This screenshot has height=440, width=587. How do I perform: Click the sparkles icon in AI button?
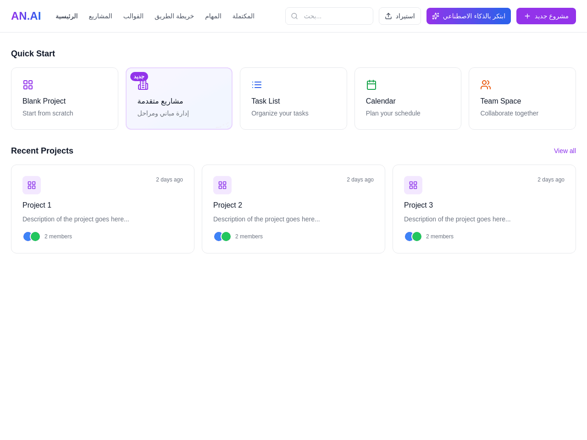[x=436, y=16]
